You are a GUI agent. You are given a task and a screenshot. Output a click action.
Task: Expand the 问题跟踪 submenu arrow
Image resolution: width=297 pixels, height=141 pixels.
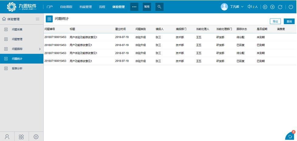(x=40, y=49)
